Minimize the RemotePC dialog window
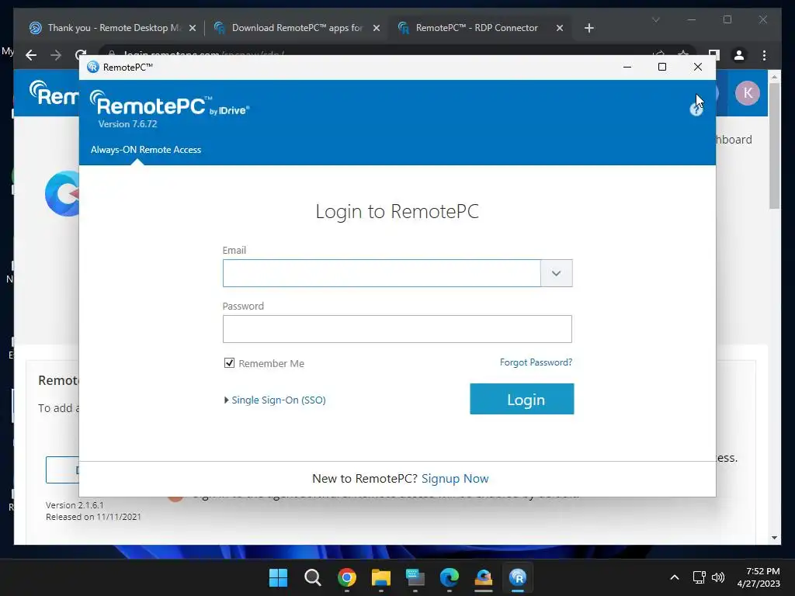795x596 pixels. coord(627,67)
